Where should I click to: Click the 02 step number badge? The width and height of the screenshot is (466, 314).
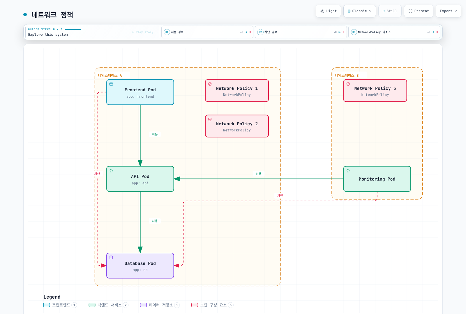260,32
